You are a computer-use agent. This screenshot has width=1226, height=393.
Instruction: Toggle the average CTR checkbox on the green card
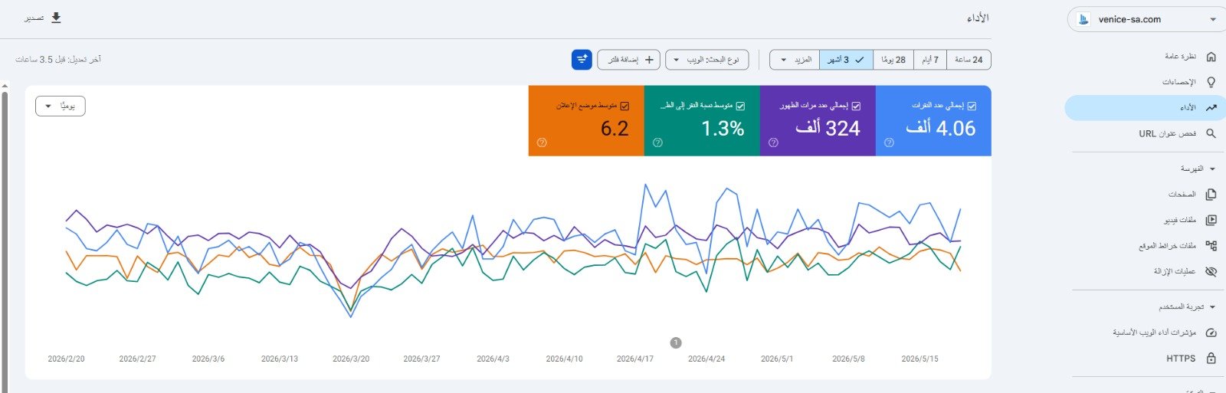pyautogui.click(x=740, y=106)
